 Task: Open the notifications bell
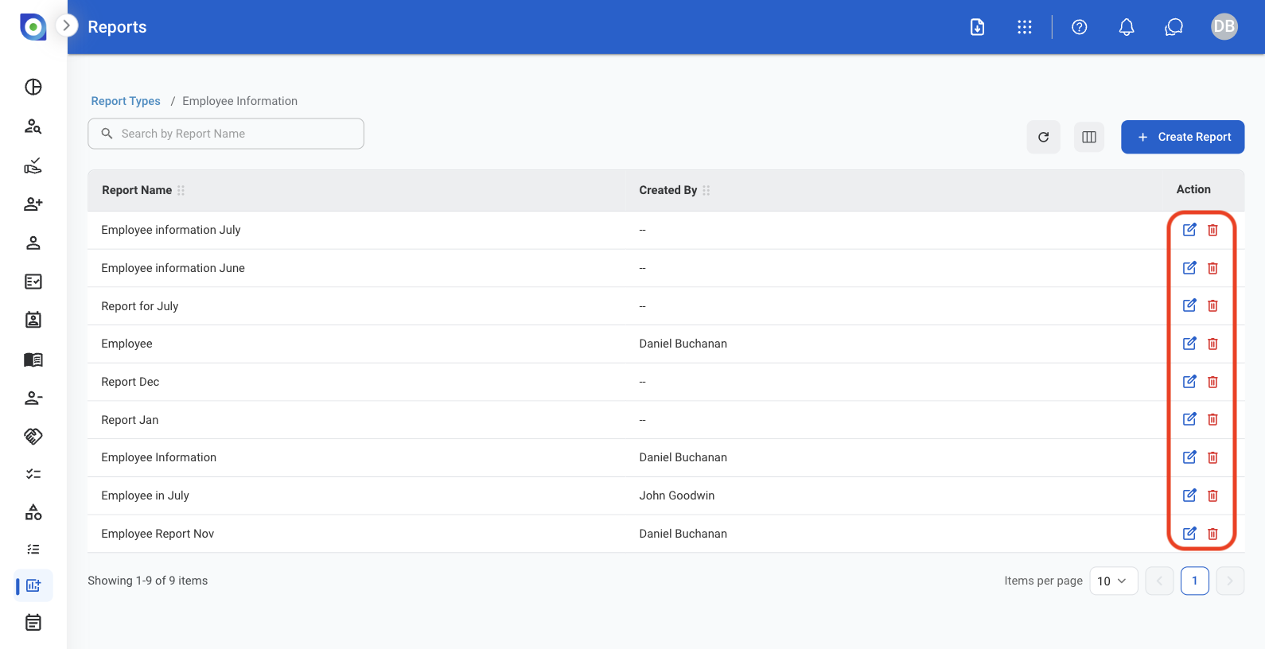tap(1127, 27)
